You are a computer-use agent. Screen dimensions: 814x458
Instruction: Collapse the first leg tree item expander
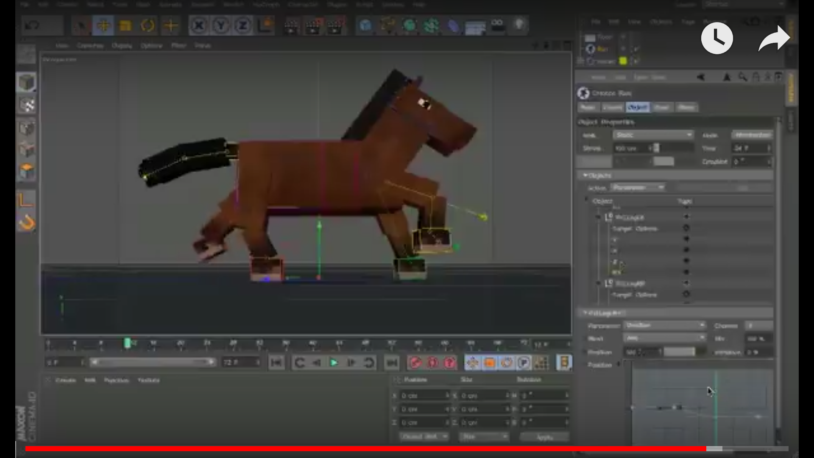(x=598, y=217)
